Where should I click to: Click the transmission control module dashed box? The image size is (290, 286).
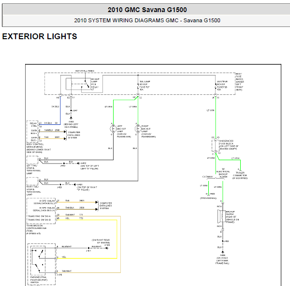tap(41, 211)
